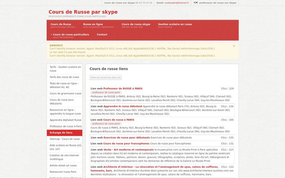Dismiss the Annonce notice with the X

coord(234,46)
